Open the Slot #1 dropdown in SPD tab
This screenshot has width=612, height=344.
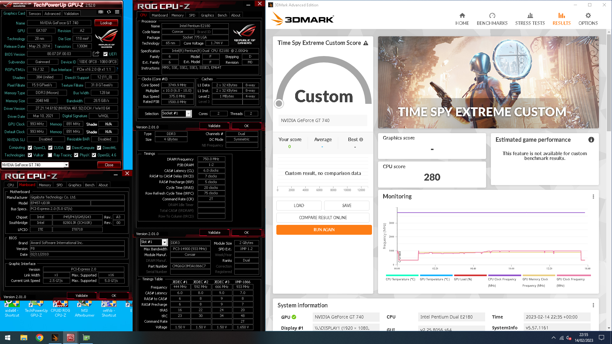click(164, 242)
